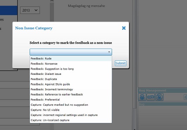Image resolution: width=187 pixels, height=130 pixels.
Task: Select Feedback: Incorrect terminology
Action: pos(71,89)
